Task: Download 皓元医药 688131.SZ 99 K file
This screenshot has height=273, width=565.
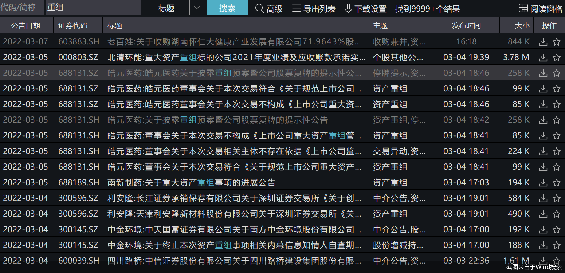Action: pos(543,89)
